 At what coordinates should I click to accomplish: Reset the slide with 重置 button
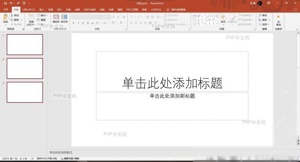(x=41, y=20)
